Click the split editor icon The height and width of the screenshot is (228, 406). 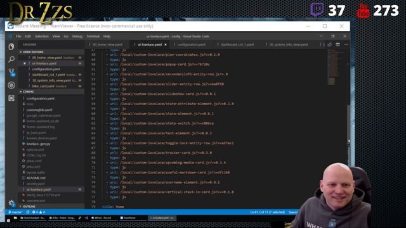(x=338, y=44)
